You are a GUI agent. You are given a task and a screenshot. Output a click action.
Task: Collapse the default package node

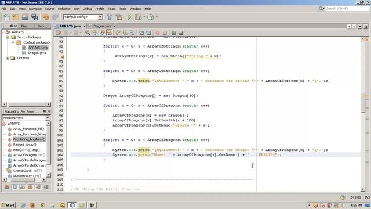[13, 42]
